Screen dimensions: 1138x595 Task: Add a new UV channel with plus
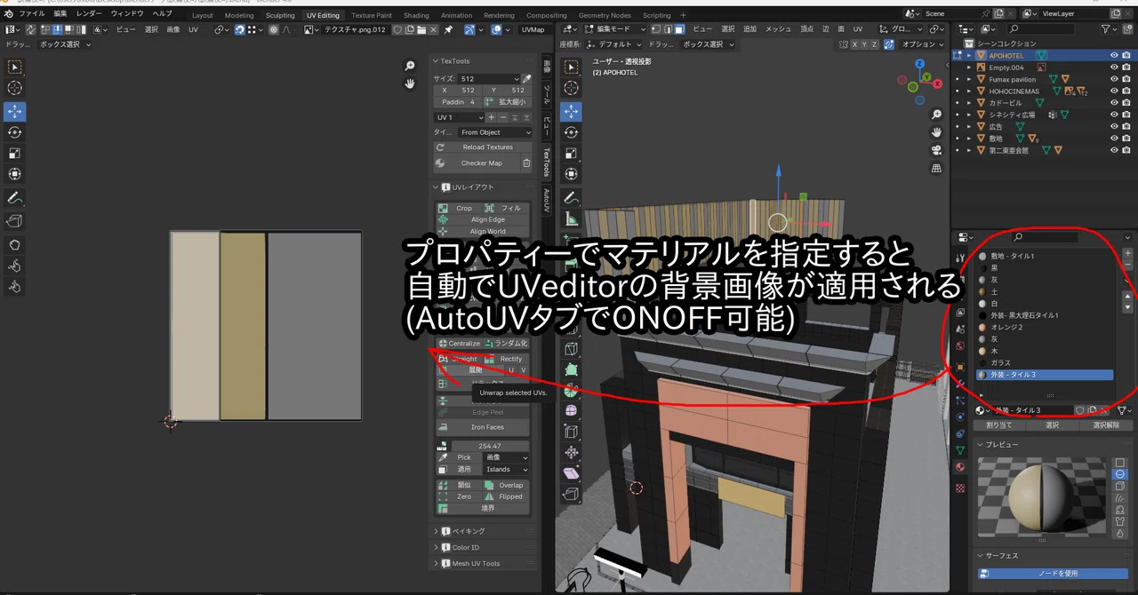pos(492,117)
